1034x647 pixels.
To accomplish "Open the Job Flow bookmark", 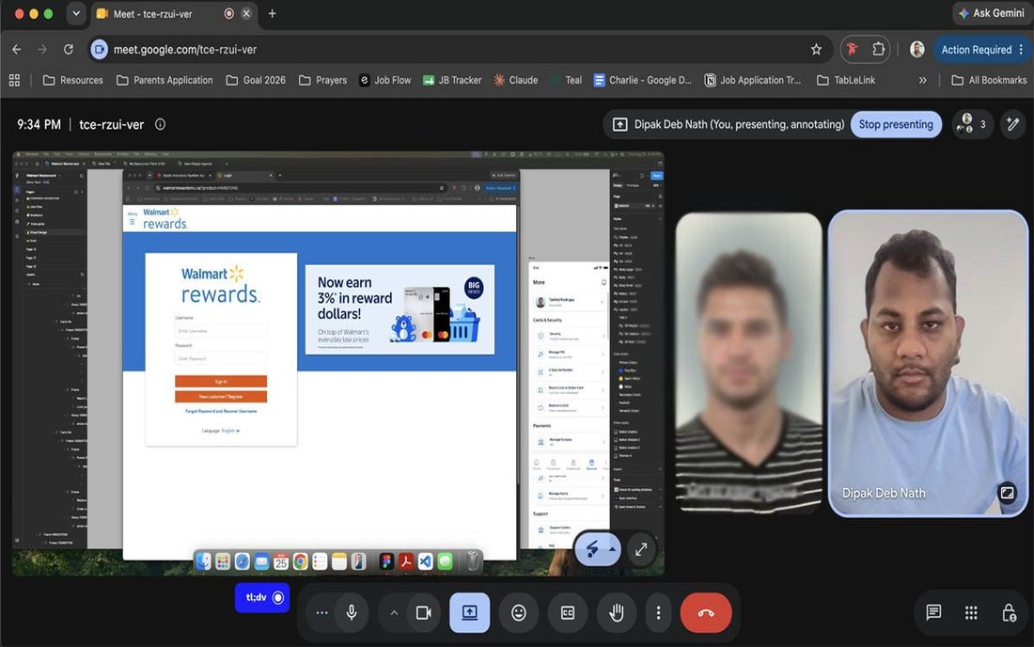I will point(385,81).
